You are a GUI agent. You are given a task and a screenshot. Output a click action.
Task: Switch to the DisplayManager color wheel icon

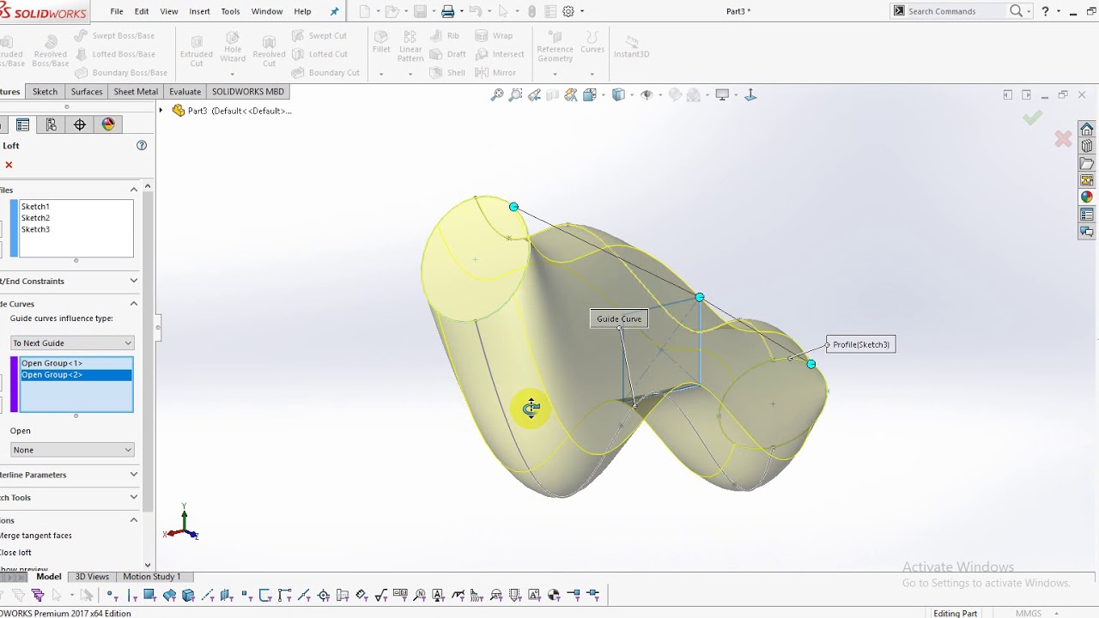click(x=108, y=124)
